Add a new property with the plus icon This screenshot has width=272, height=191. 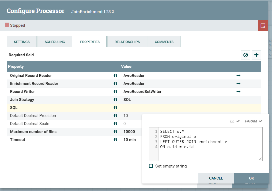coord(256,55)
